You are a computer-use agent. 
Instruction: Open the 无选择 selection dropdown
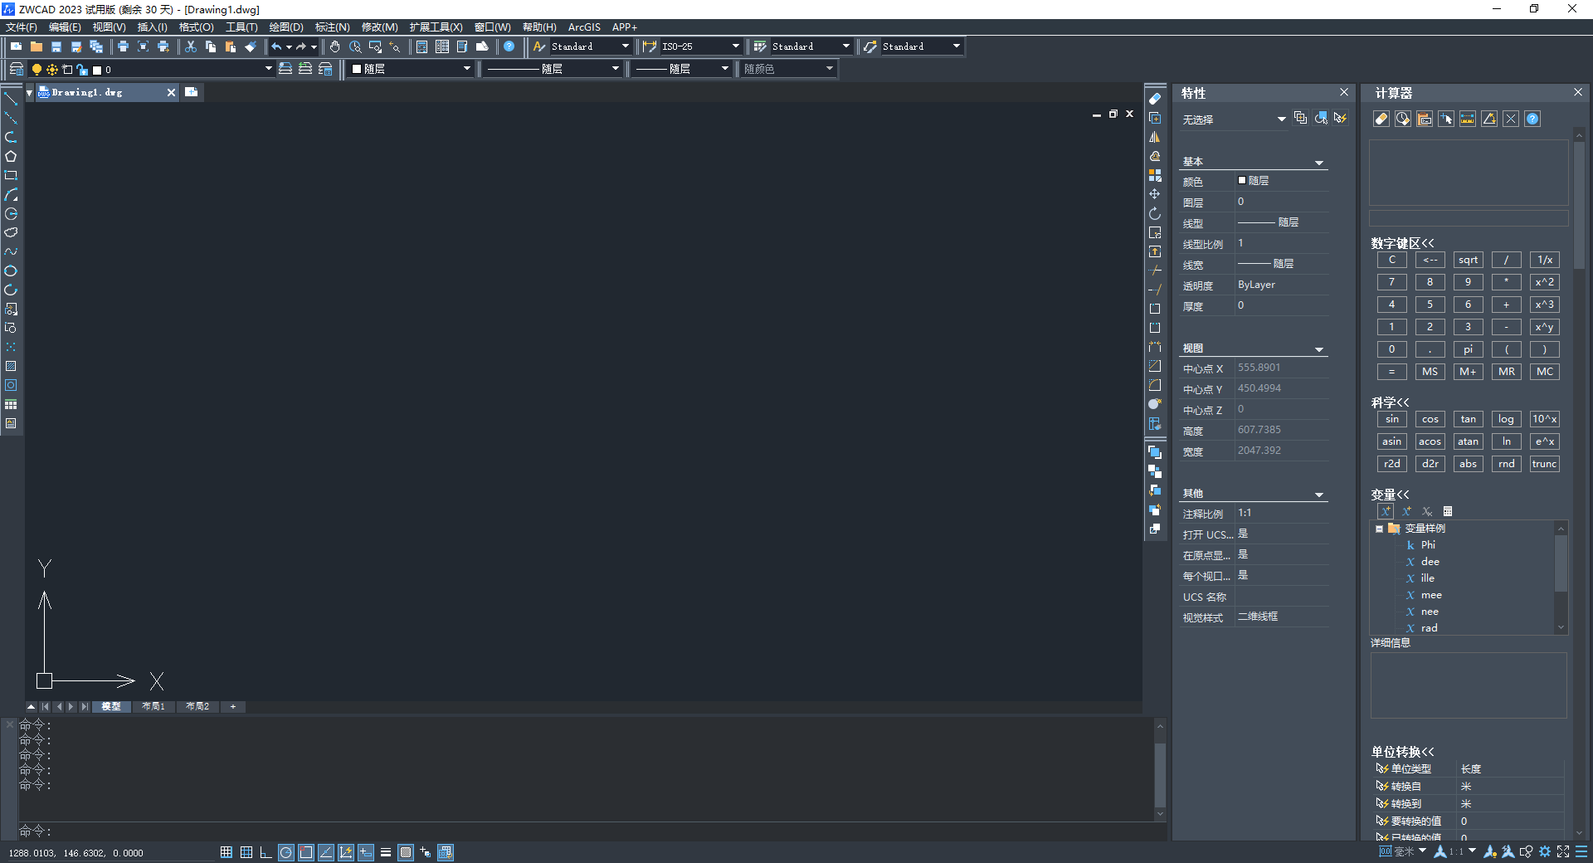pos(1281,119)
